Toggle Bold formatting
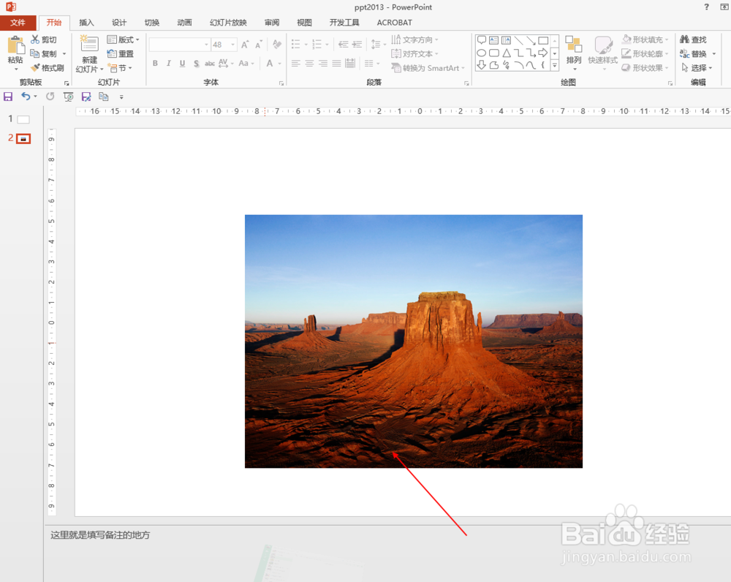Viewport: 731px width, 582px height. pyautogui.click(x=155, y=64)
